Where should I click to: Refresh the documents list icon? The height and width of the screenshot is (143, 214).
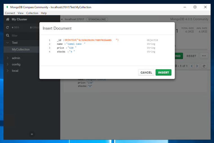(x=204, y=66)
